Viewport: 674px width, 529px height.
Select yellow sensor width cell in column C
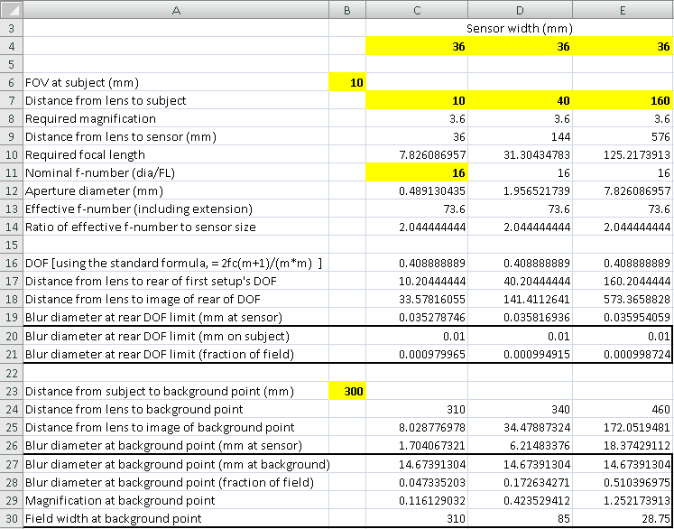pos(417,46)
